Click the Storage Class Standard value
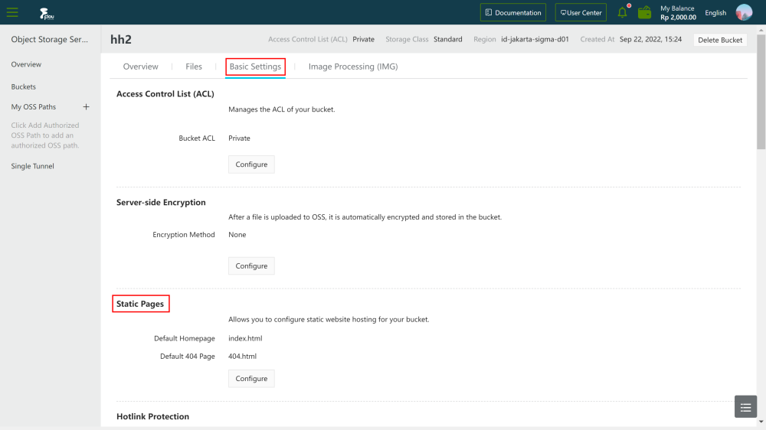Screen dimensions: 766x430 coord(448,39)
